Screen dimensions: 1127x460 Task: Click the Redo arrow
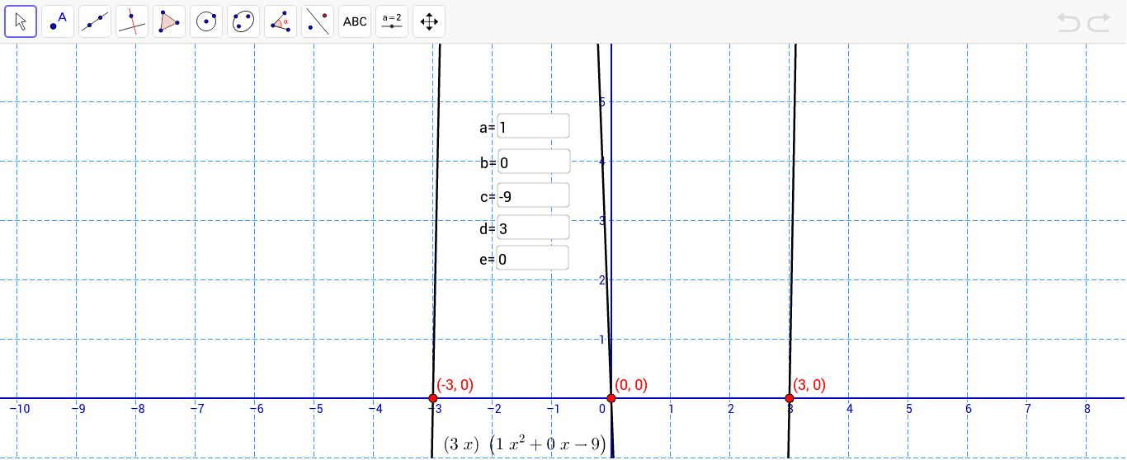click(1099, 22)
